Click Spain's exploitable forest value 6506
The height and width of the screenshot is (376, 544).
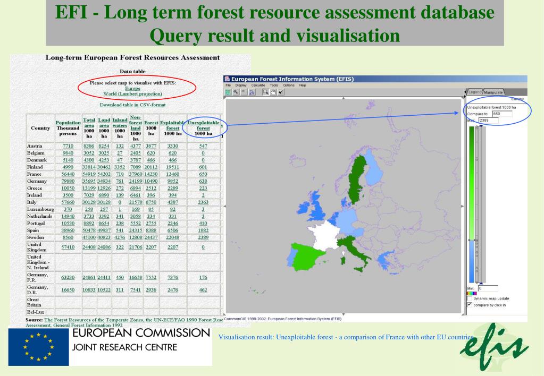[173, 230]
